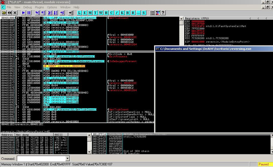Click the ExitCode = 0x0 comment
This screenshot has height=167, width=273.
[121, 54]
